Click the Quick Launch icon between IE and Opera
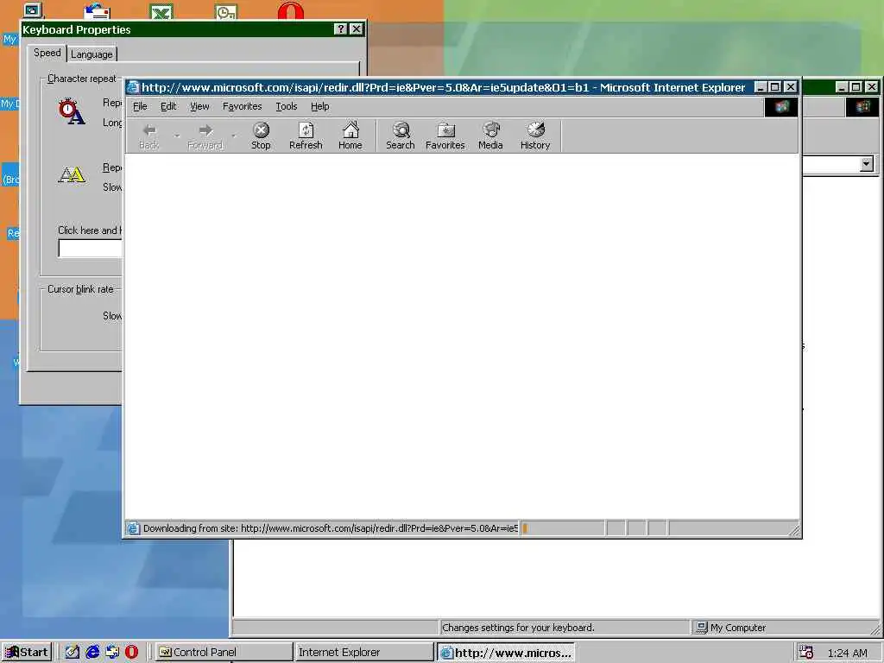 point(112,653)
